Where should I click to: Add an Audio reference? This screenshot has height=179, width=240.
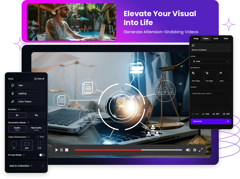[x=225, y=77]
